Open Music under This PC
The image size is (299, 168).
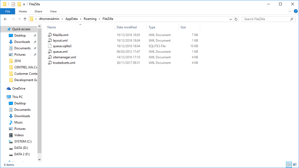click(19, 122)
